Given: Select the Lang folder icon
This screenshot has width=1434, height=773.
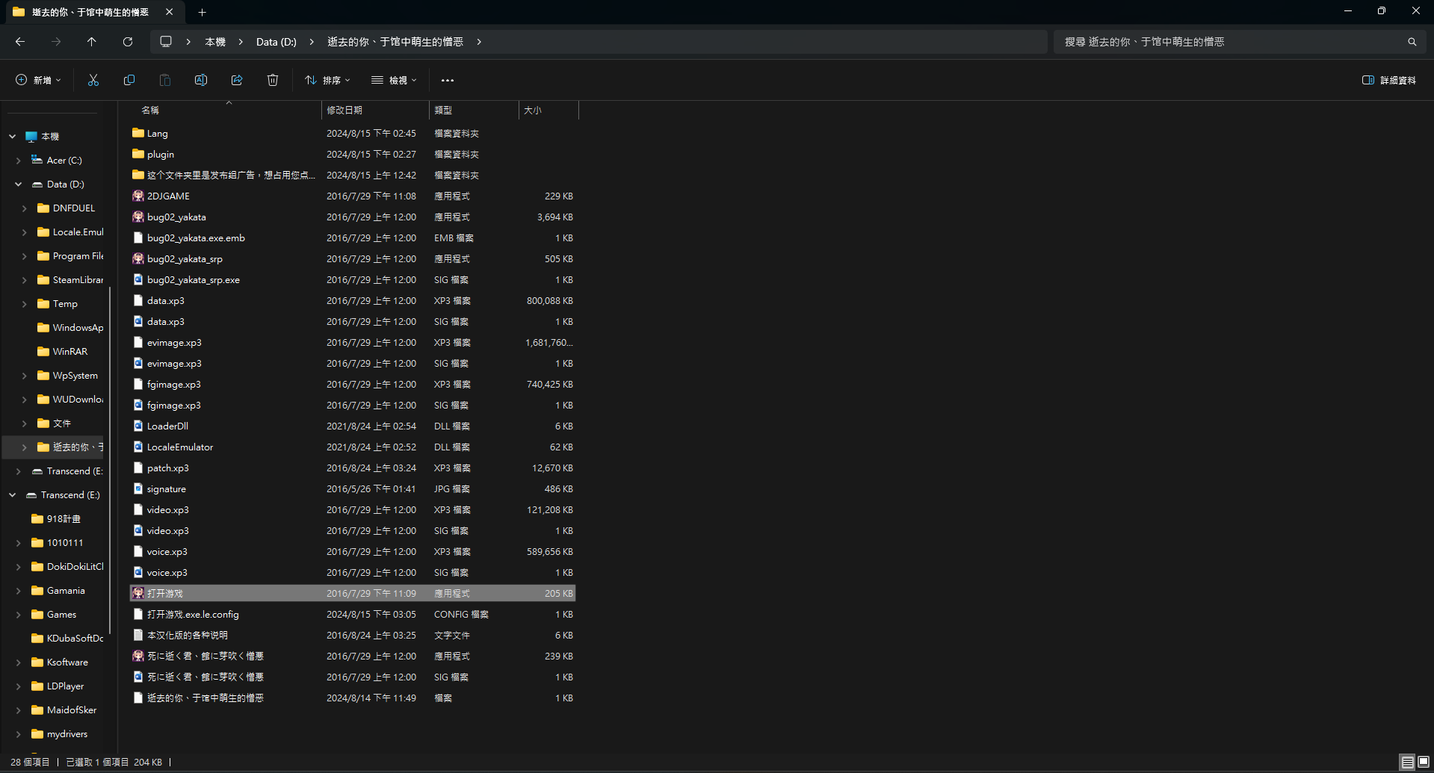Looking at the screenshot, I should coord(138,133).
